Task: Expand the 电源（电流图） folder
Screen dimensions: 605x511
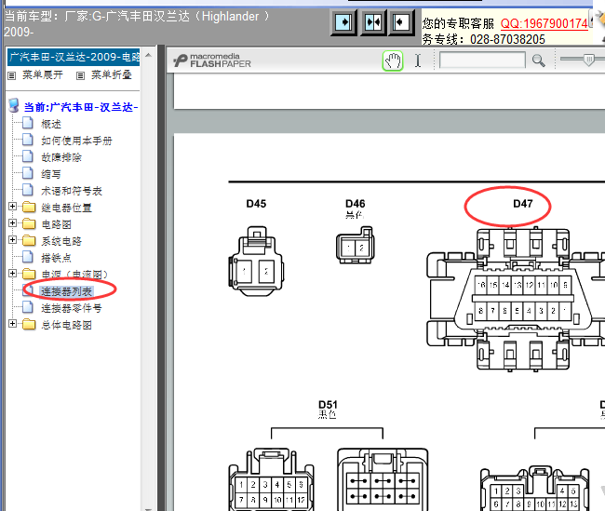Action: coord(12,274)
